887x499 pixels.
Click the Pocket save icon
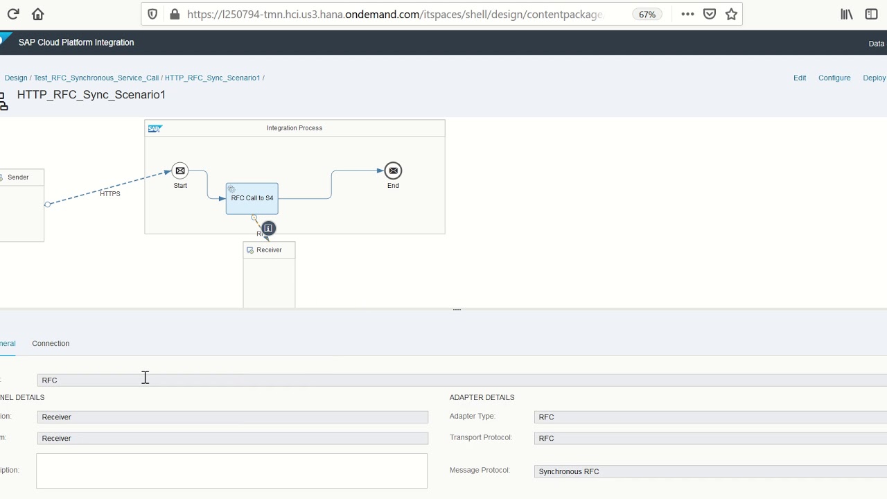710,14
